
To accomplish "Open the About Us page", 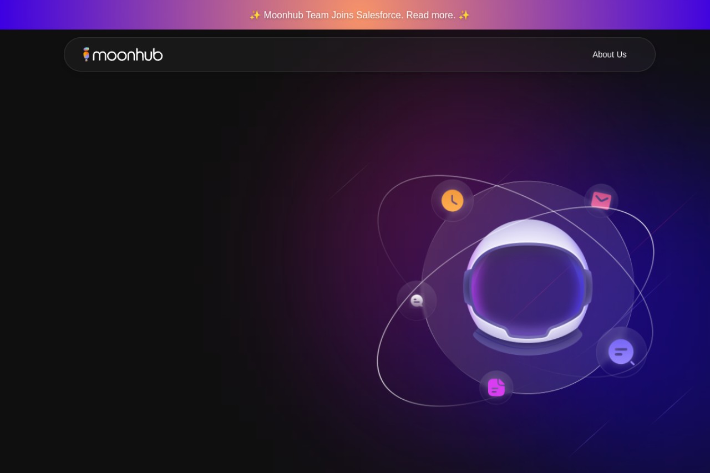I will coord(609,54).
